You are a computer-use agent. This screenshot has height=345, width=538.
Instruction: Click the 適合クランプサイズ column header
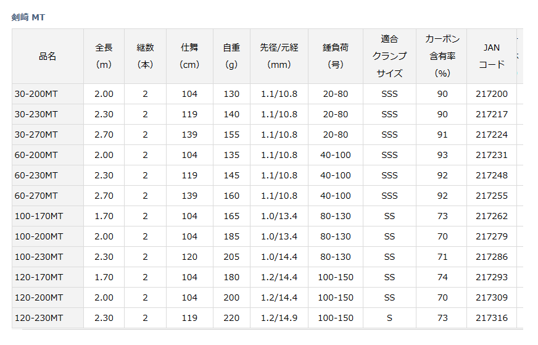click(x=389, y=56)
